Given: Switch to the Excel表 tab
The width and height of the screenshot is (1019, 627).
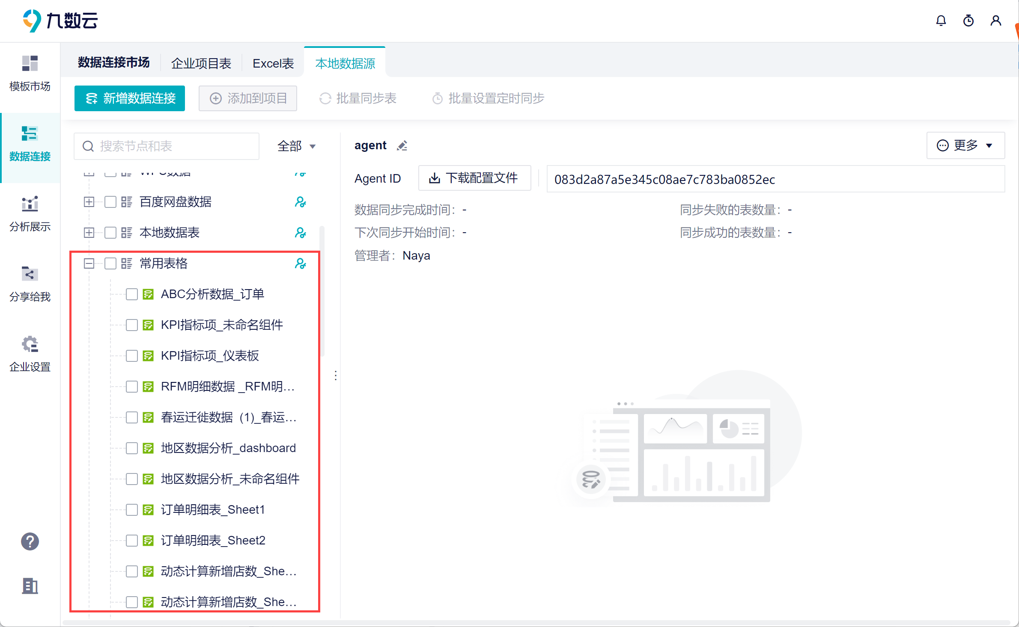Looking at the screenshot, I should tap(273, 63).
